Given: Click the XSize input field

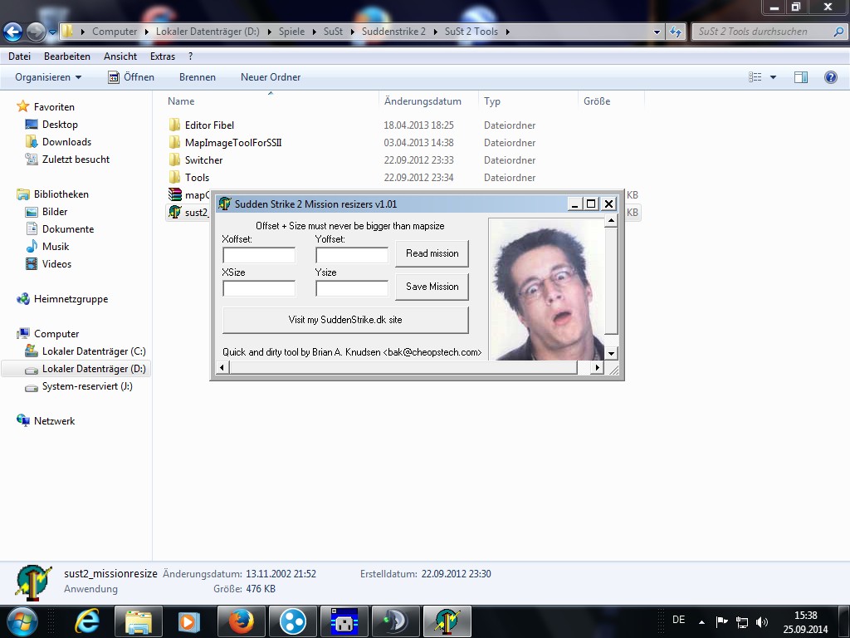Looking at the screenshot, I should click(259, 288).
